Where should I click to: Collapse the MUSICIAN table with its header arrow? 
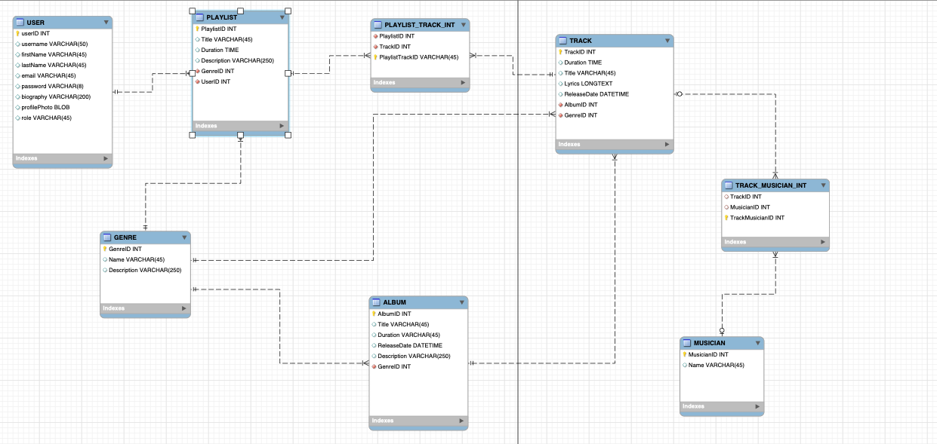coord(757,343)
